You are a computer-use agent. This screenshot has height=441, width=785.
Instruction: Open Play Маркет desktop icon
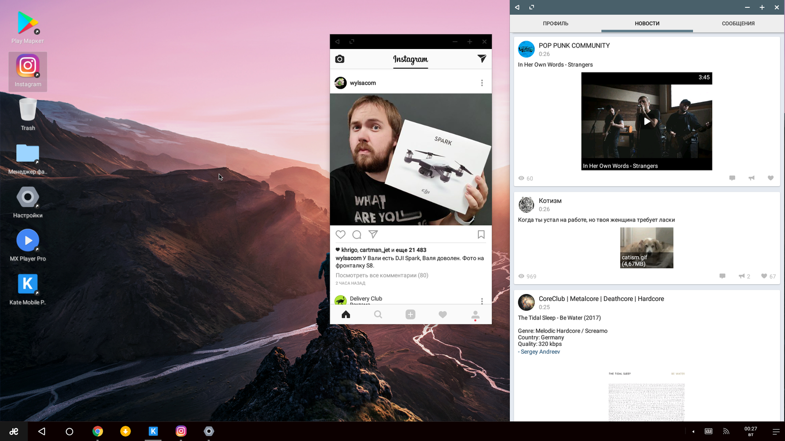pyautogui.click(x=27, y=28)
